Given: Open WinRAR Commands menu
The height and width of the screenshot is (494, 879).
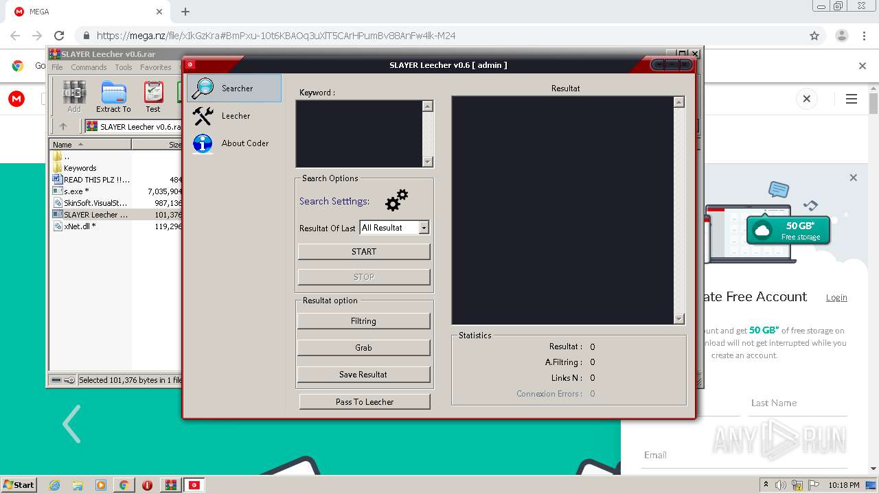Looking at the screenshot, I should point(89,67).
